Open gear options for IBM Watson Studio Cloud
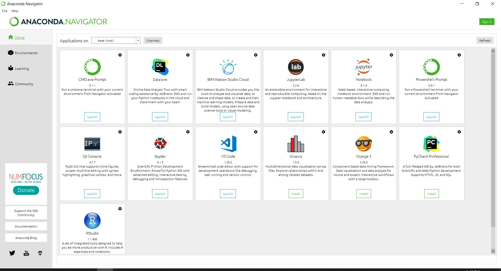Image resolution: width=501 pixels, height=271 pixels. click(256, 55)
